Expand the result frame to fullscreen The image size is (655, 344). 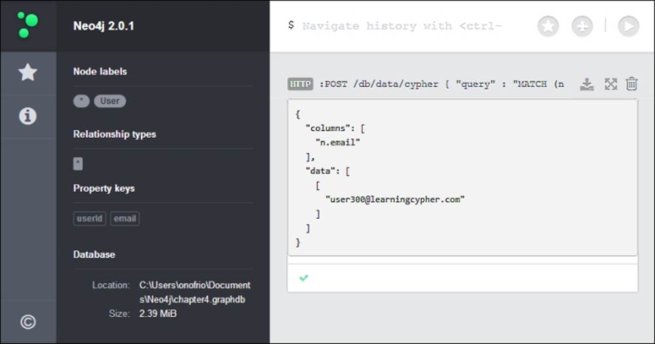tap(610, 85)
